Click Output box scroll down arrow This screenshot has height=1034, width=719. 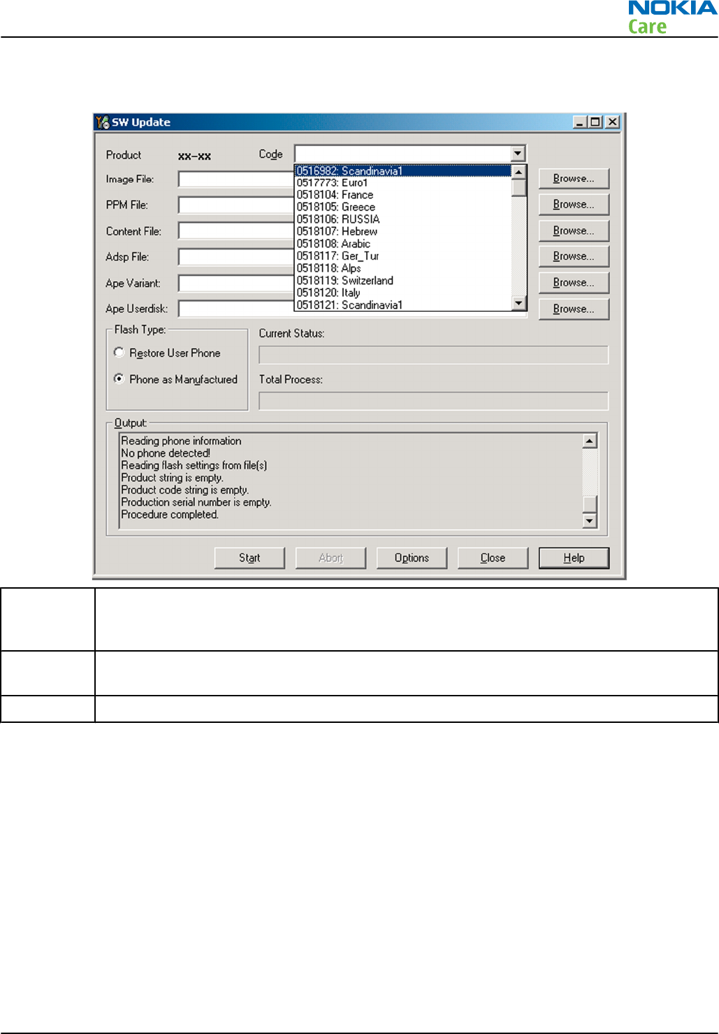(590, 521)
